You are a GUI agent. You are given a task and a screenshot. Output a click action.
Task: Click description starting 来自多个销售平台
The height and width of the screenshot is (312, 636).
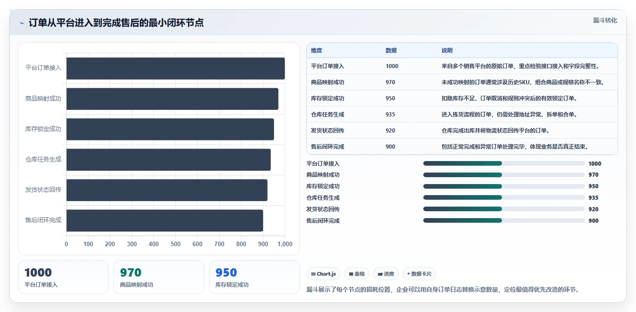[520, 66]
